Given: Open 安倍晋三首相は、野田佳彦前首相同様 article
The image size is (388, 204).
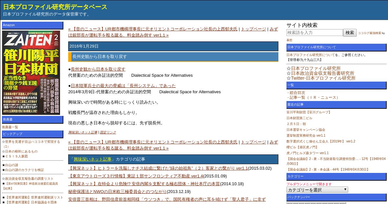Looking at the screenshot, I should 167,199.
